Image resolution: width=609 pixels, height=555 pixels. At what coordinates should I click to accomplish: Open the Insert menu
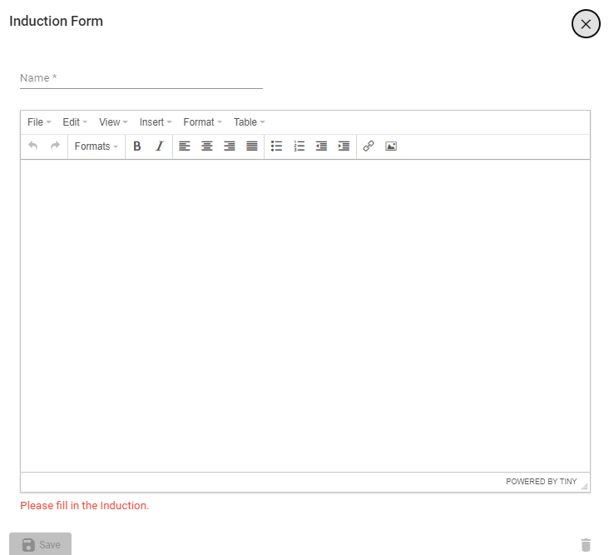pyautogui.click(x=156, y=122)
